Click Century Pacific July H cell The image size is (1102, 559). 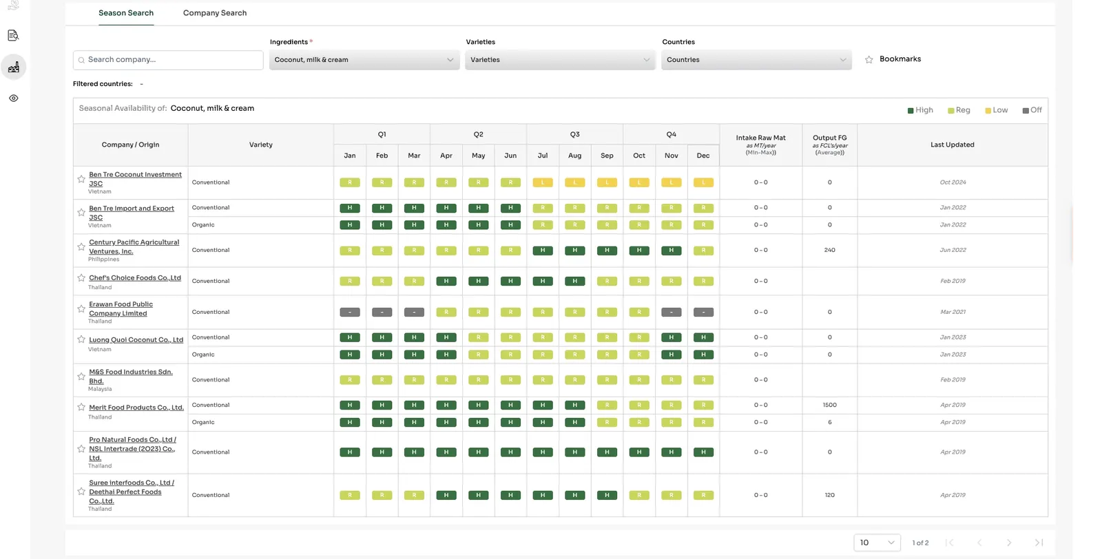click(x=543, y=251)
